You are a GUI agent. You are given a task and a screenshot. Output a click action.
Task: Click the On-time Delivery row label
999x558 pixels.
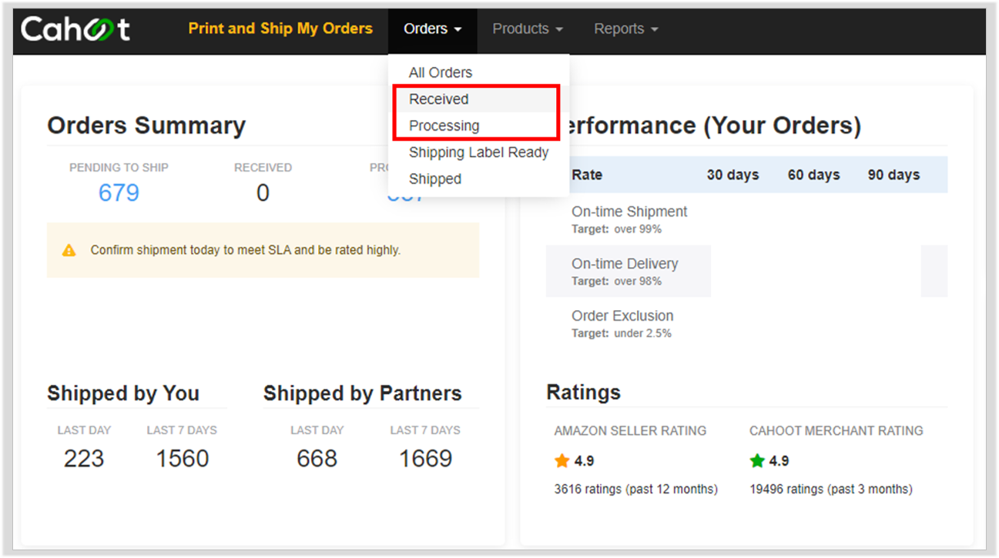625,264
